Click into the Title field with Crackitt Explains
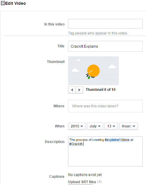 105,46
